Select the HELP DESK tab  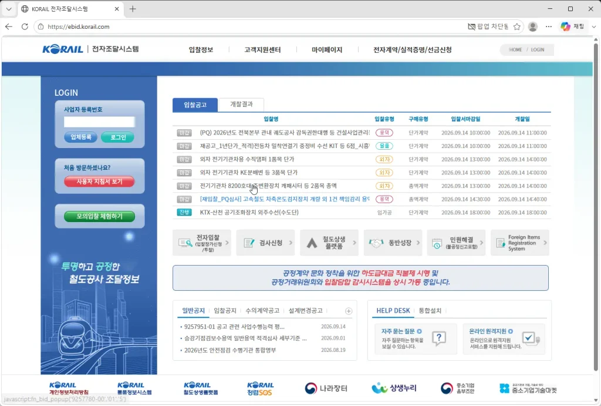click(x=393, y=310)
